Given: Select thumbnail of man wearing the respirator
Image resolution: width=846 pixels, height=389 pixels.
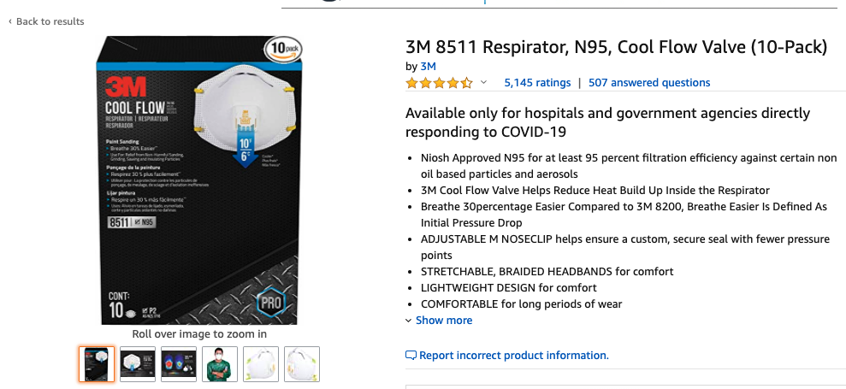Looking at the screenshot, I should tap(220, 364).
